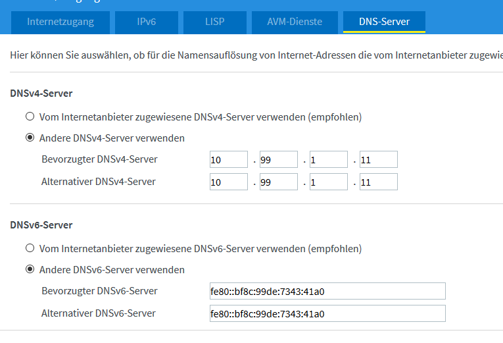Select provider-assigned DNSv6 server radio option

(x=30, y=249)
